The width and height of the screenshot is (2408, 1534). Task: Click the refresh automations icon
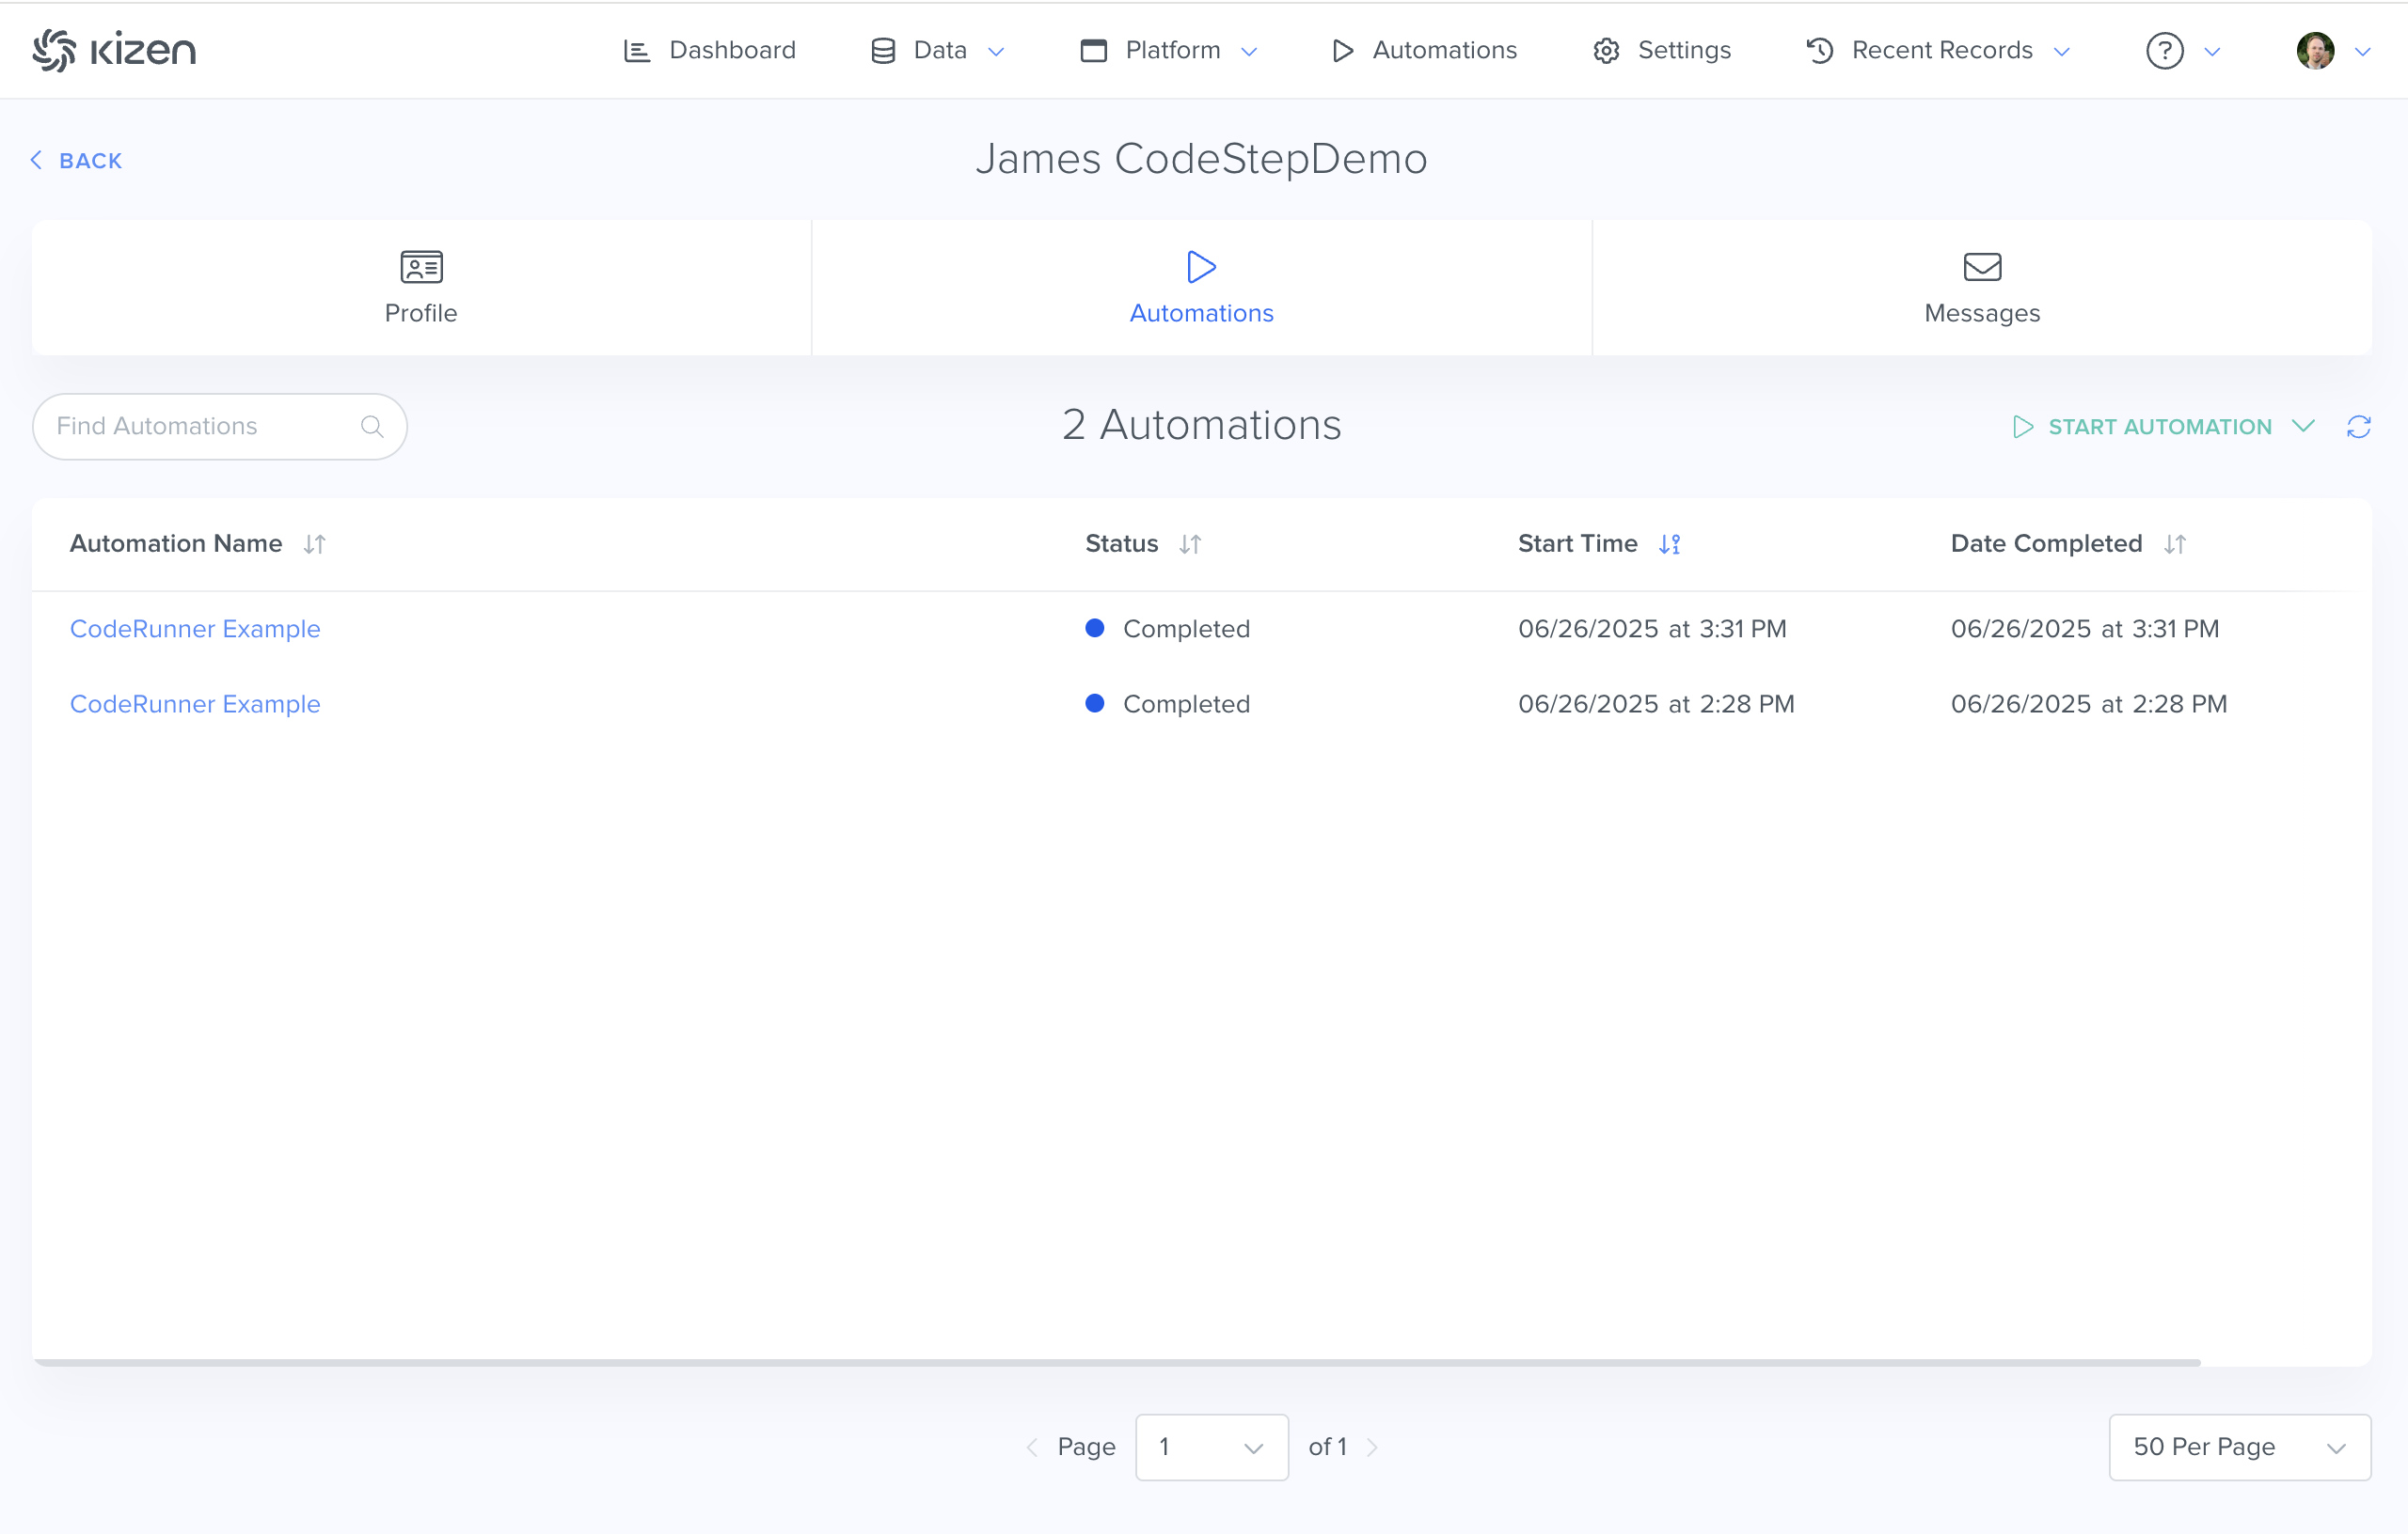click(2358, 427)
